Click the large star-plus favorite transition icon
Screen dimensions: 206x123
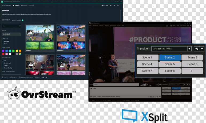197,49
